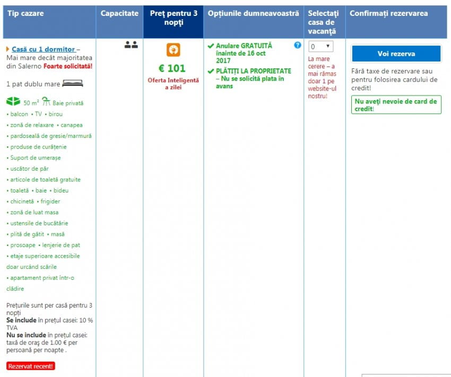Click the checkmark beside PLĂTIȚI LA PROPRIETATE
451x377 pixels.
211,71
